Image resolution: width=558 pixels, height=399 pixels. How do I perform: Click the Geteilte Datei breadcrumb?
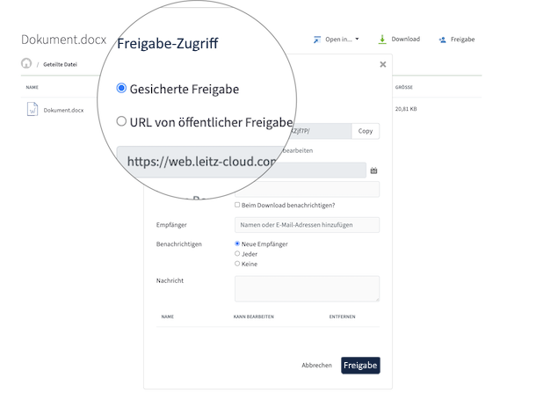pyautogui.click(x=60, y=64)
